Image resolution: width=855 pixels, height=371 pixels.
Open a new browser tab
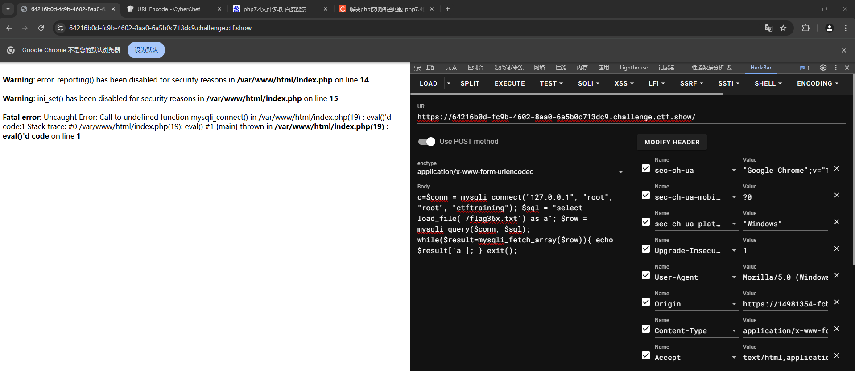point(448,9)
